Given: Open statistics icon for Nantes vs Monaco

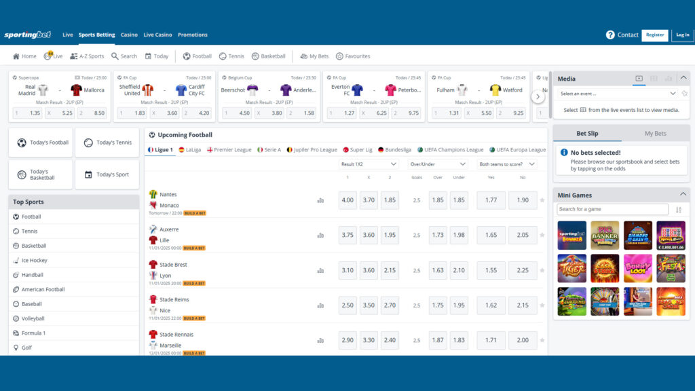Looking at the screenshot, I should [x=320, y=200].
